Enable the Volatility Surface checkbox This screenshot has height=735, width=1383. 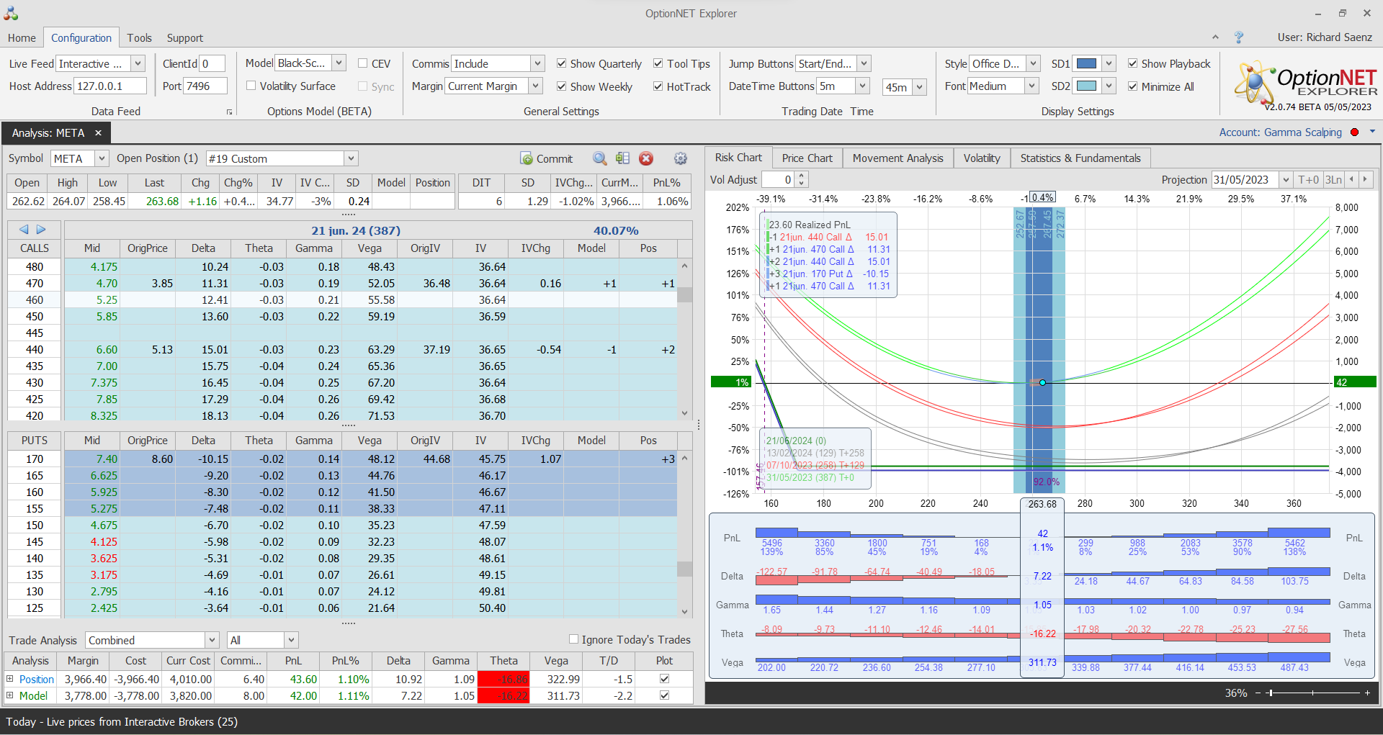[x=251, y=86]
